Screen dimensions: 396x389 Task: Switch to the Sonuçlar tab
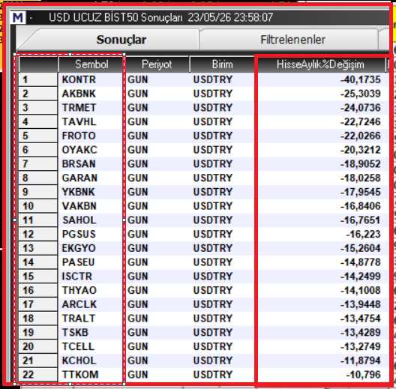(121, 40)
